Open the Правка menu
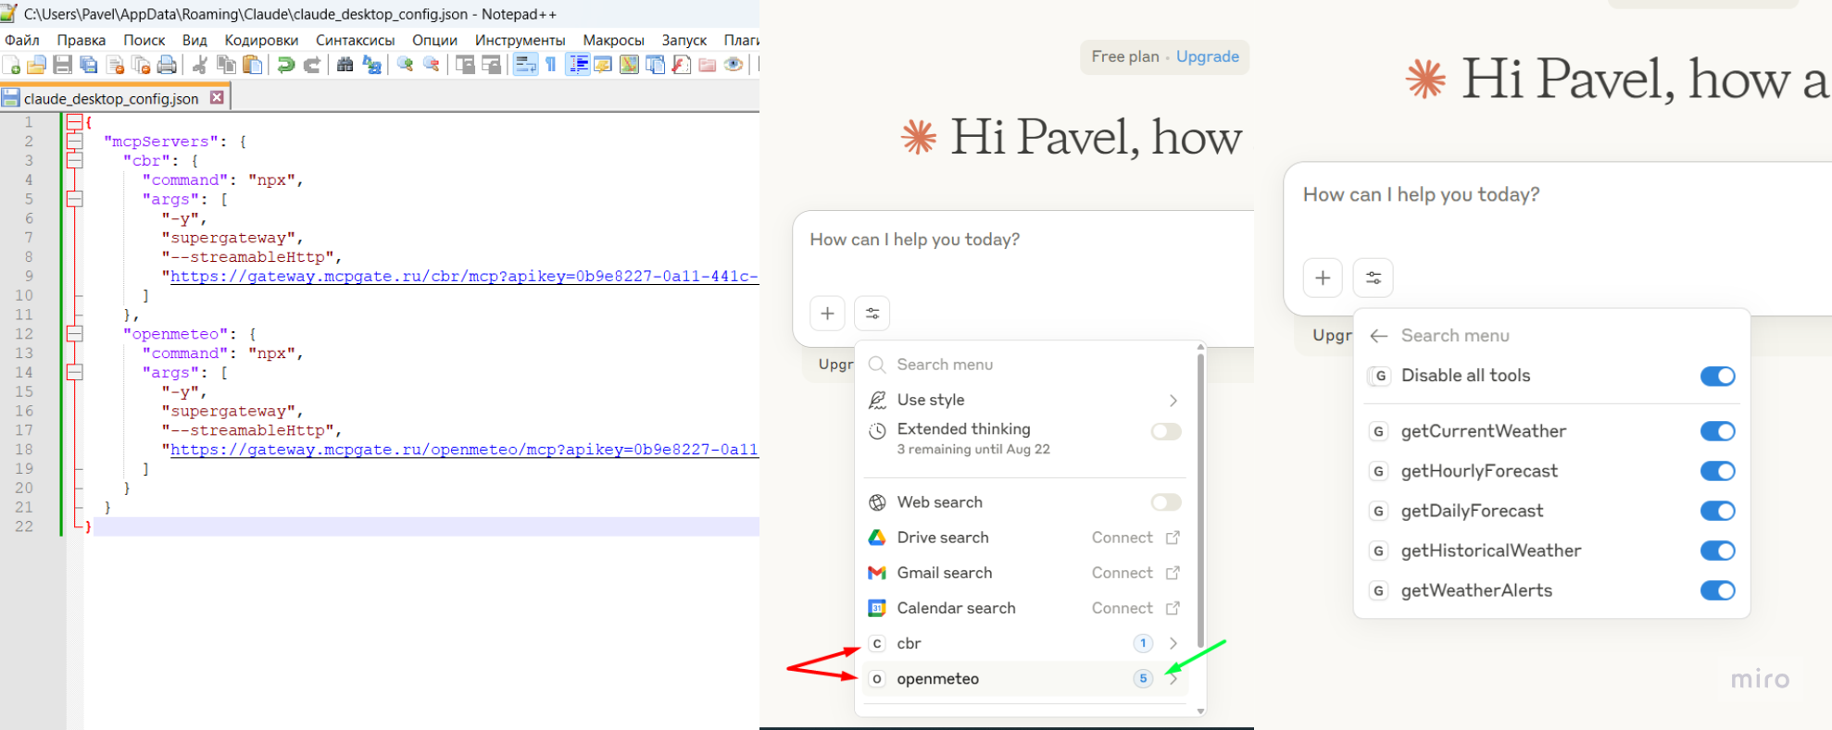 81,41
